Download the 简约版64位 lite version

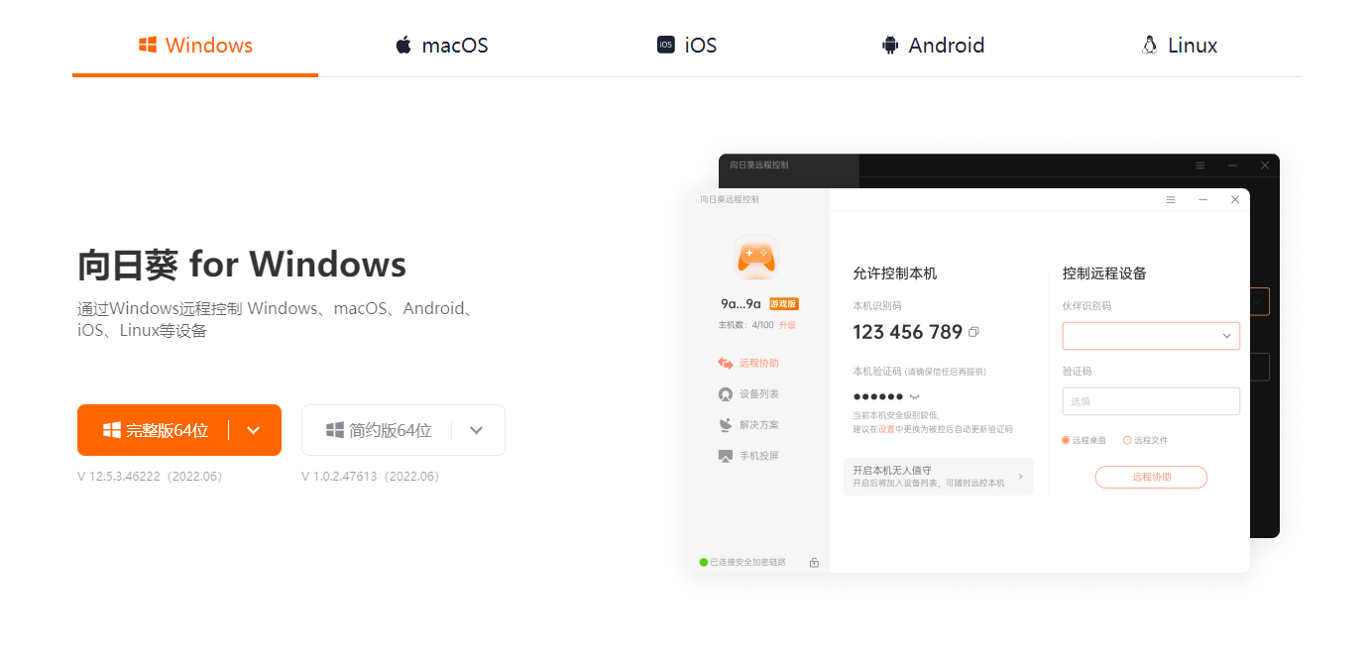pos(378,430)
